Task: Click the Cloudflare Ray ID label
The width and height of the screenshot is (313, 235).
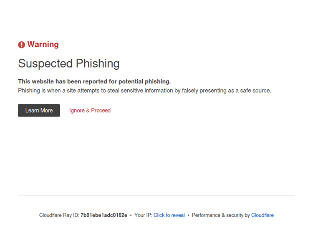Action: (59, 215)
